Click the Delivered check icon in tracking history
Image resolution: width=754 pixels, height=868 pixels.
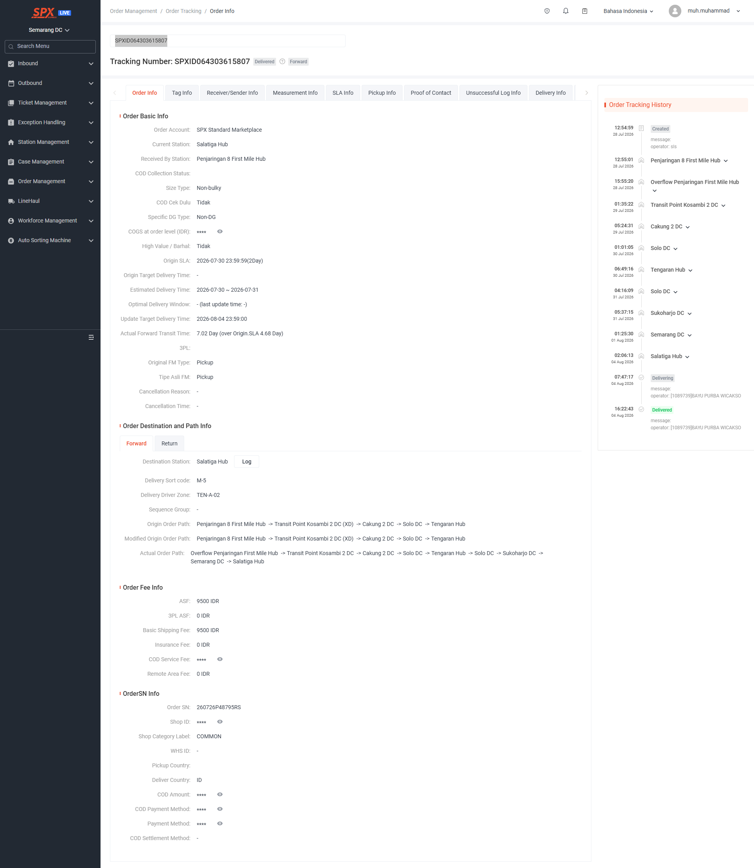click(641, 409)
